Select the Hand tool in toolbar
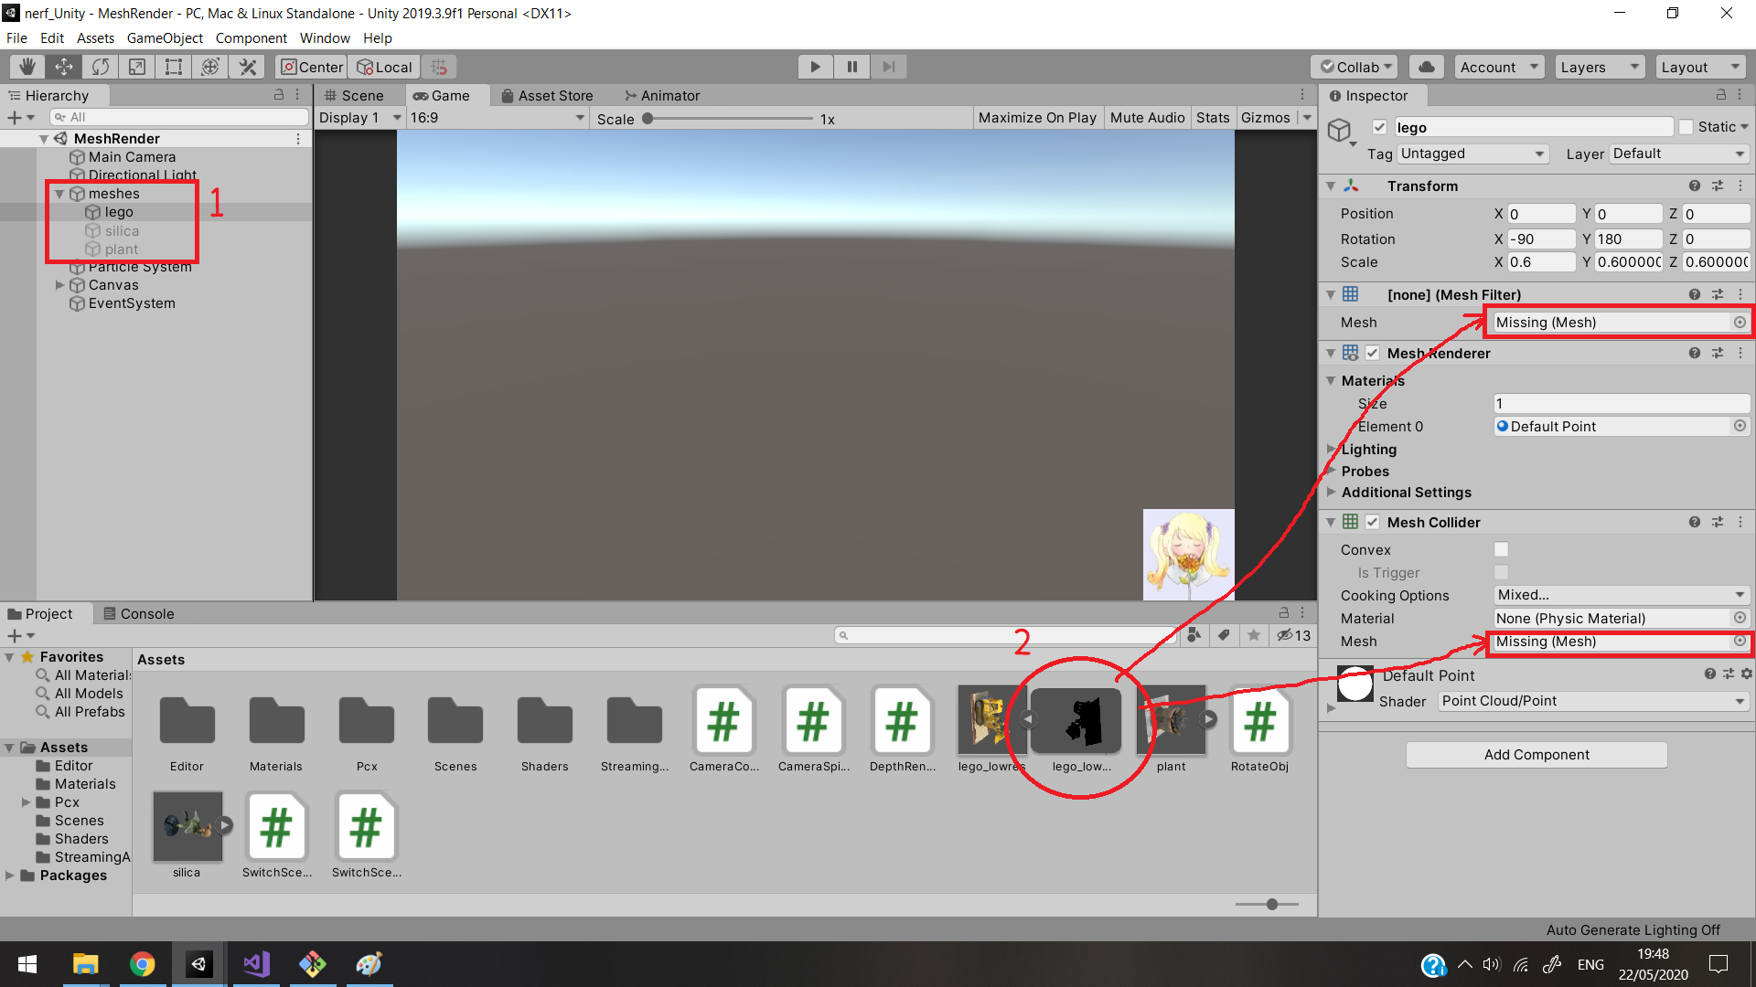1756x987 pixels. coord(27,67)
